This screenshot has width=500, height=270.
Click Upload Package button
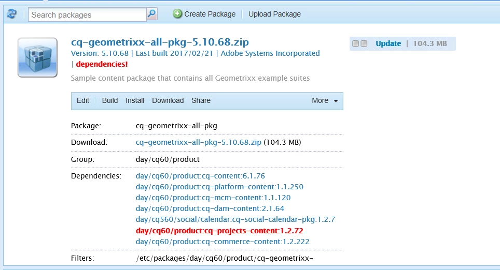(x=274, y=14)
